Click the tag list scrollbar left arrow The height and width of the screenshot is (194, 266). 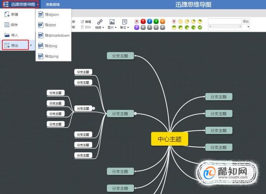coord(210,27)
